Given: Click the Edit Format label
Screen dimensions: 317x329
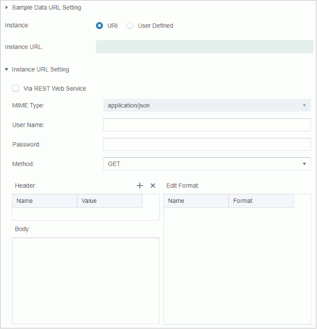Looking at the screenshot, I should [183, 186].
